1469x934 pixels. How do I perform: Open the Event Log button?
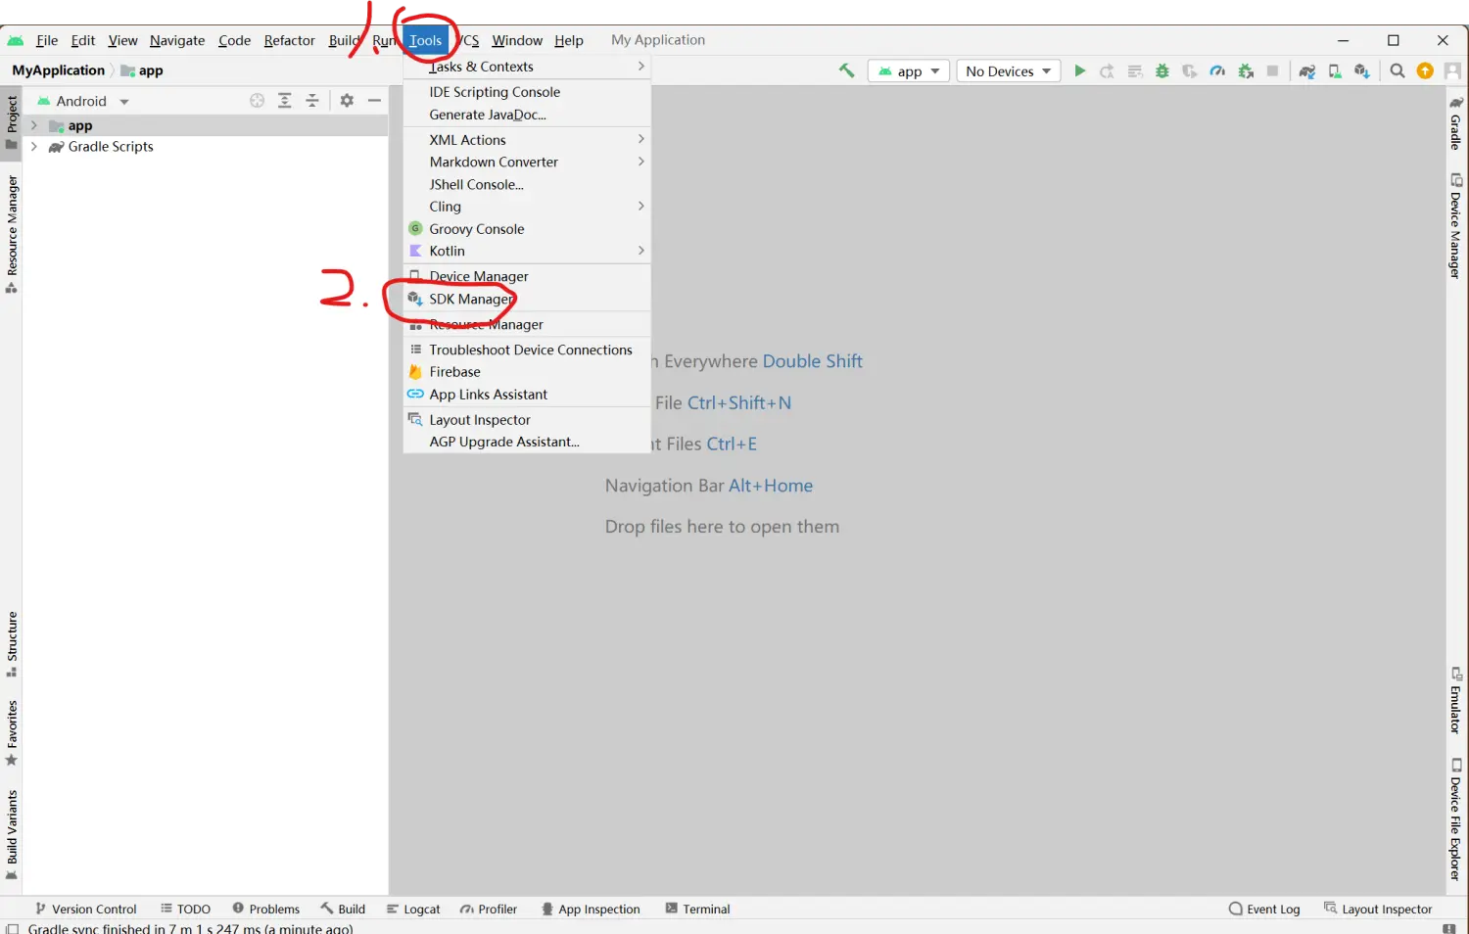[x=1264, y=909]
